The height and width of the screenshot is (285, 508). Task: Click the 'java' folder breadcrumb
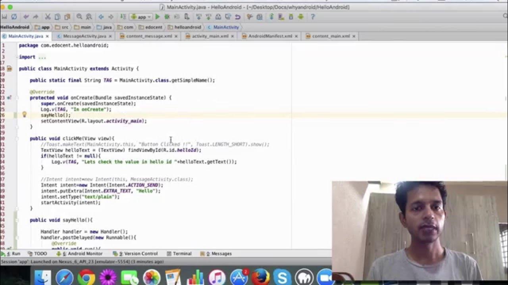pyautogui.click(x=104, y=27)
